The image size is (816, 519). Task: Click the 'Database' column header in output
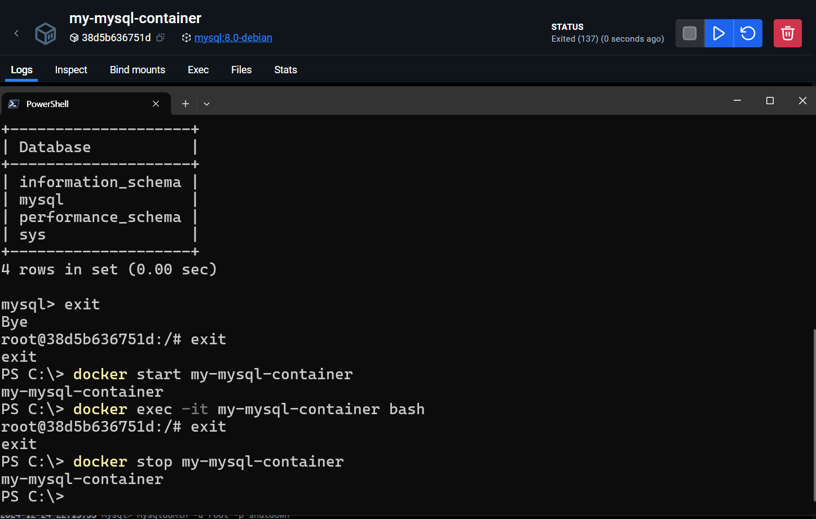click(55, 147)
